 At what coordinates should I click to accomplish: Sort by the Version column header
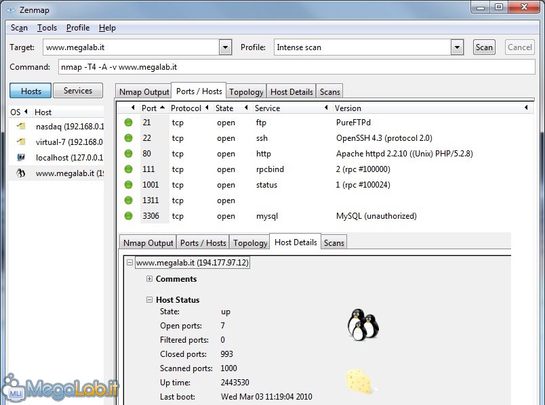431,108
